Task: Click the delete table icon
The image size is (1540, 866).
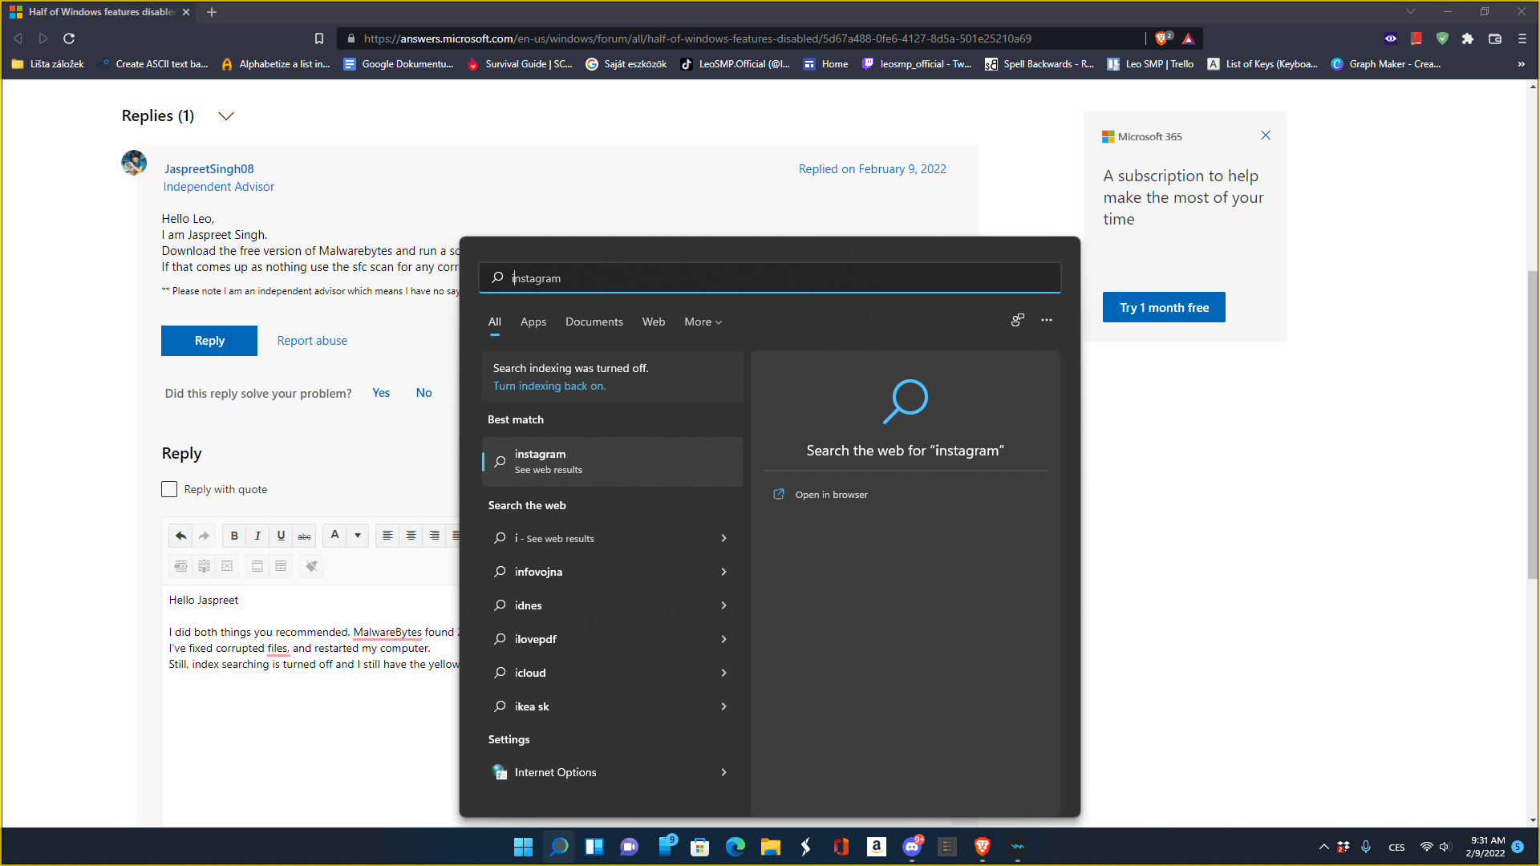Action: coord(227,566)
